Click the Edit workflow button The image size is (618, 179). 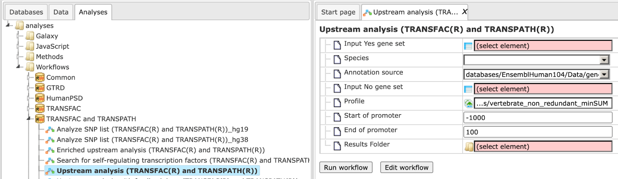coord(407,167)
